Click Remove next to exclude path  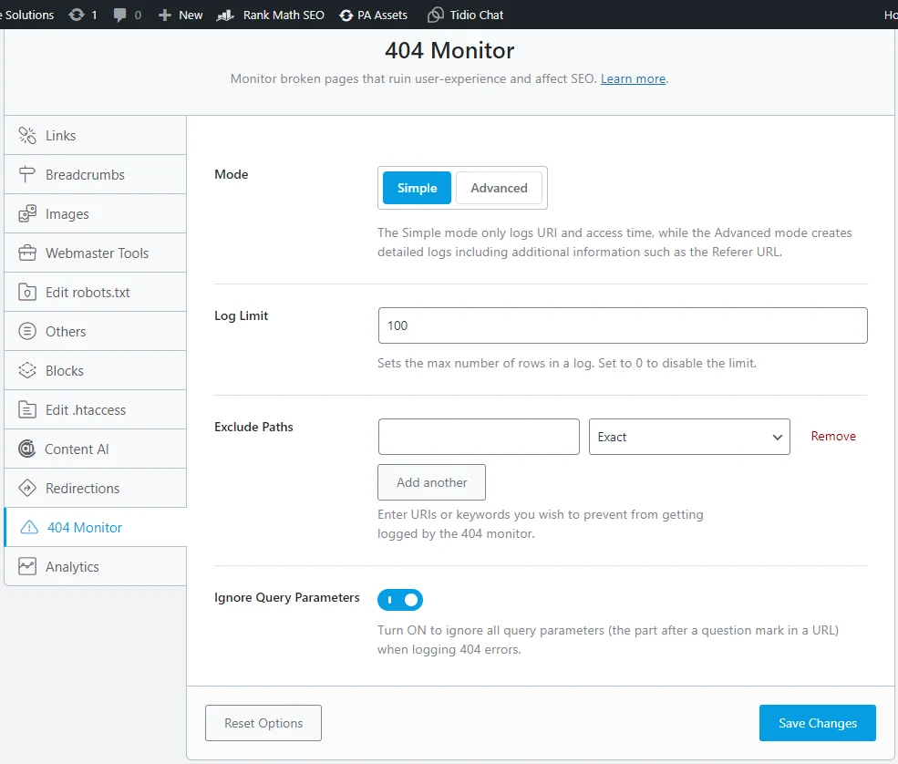[x=833, y=436]
